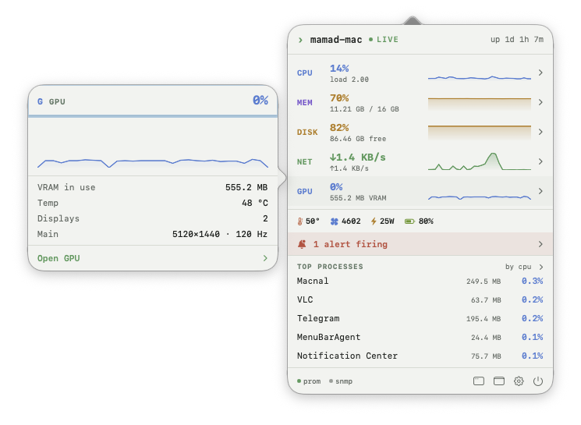Click the Open GPU chevron arrow

(x=265, y=258)
